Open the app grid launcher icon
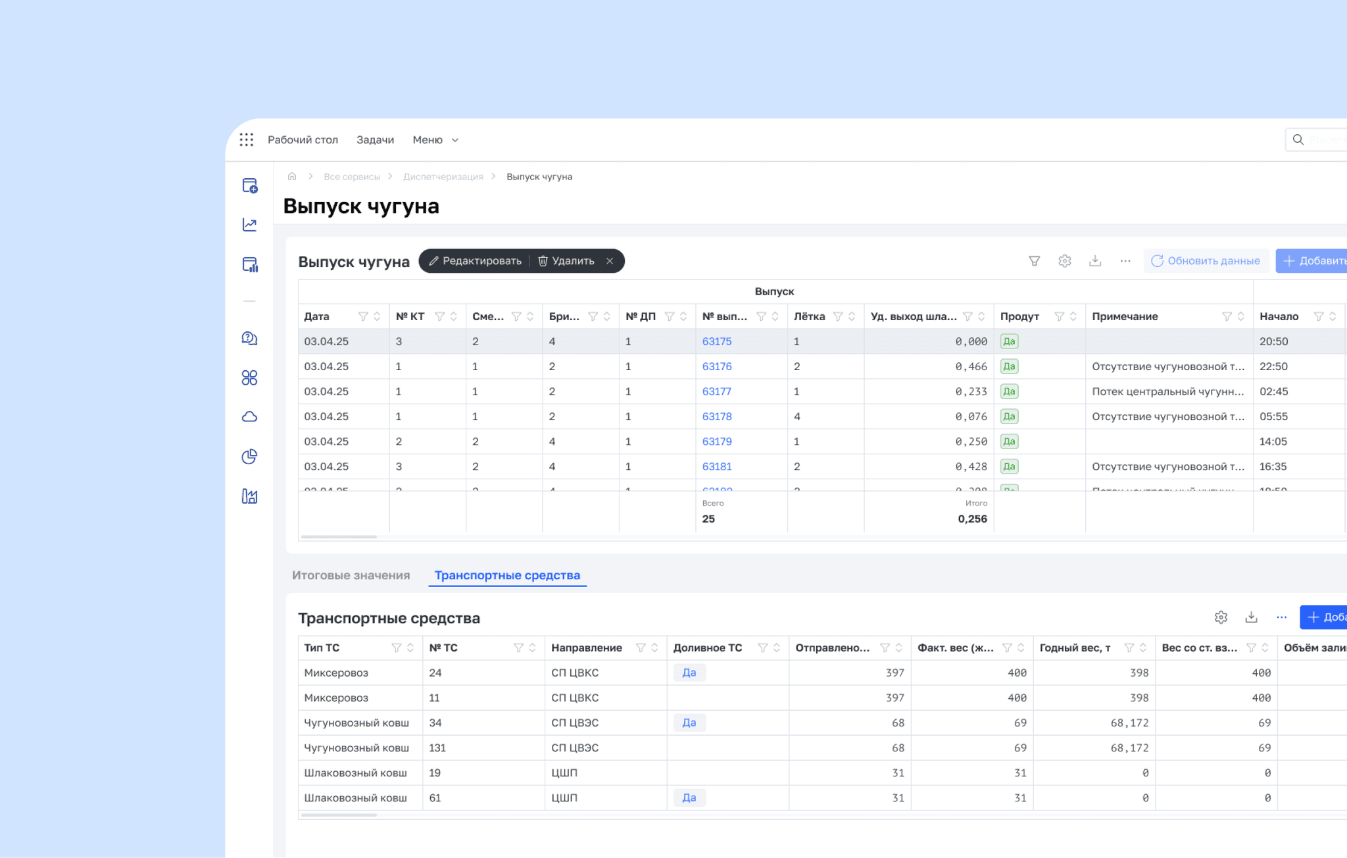The height and width of the screenshot is (858, 1347). point(247,139)
